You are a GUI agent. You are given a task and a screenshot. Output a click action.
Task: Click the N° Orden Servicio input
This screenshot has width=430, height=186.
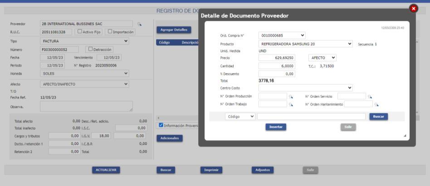pyautogui.click(x=352, y=96)
